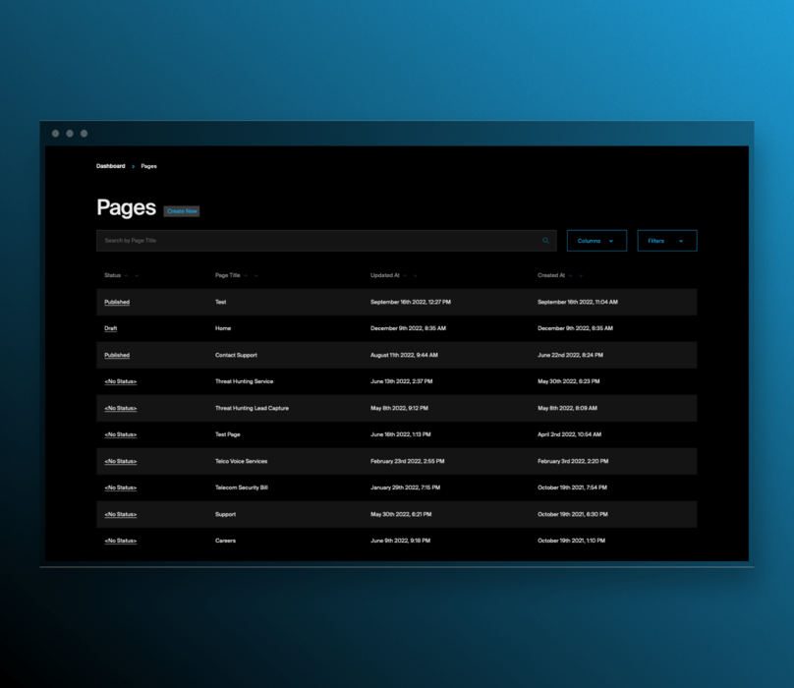Viewport: 794px width, 688px height.
Task: Open No Status link for Telco Voice Services
Action: point(121,462)
